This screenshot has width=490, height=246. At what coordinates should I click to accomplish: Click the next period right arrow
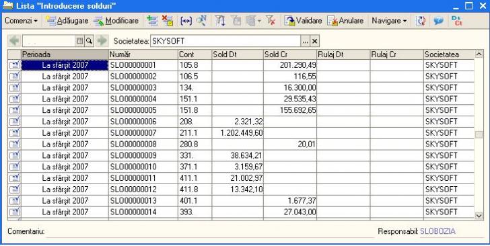tap(102, 41)
